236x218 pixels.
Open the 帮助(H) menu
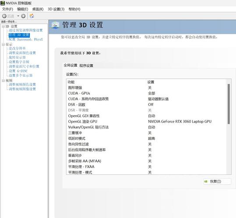click(74, 9)
